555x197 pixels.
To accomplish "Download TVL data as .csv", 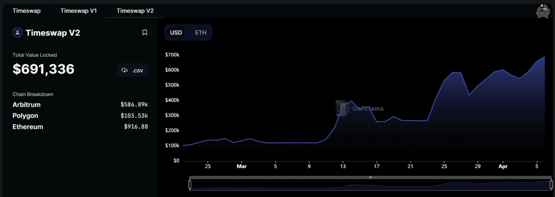I will tap(133, 70).
